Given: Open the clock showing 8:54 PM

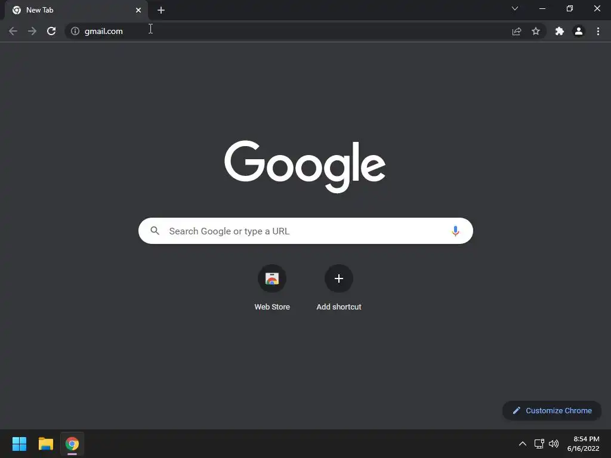Looking at the screenshot, I should (x=584, y=444).
